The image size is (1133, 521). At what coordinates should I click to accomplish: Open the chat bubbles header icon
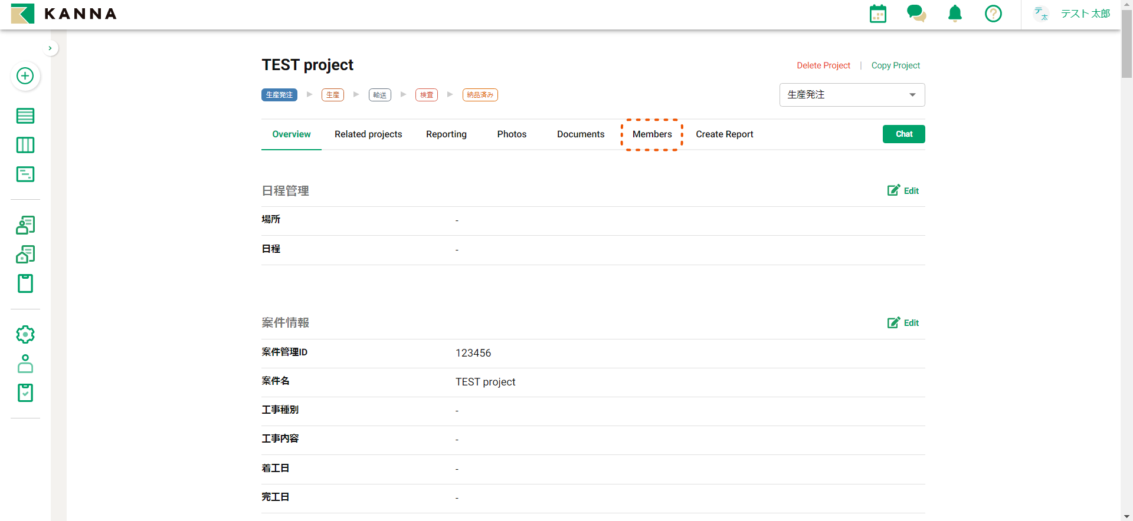pyautogui.click(x=916, y=14)
